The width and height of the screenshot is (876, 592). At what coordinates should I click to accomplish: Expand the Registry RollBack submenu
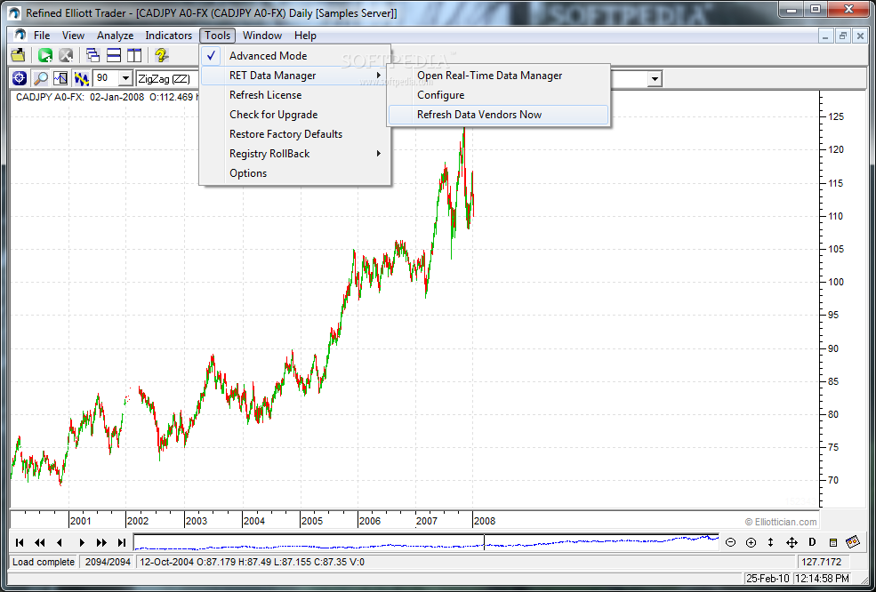(x=295, y=154)
